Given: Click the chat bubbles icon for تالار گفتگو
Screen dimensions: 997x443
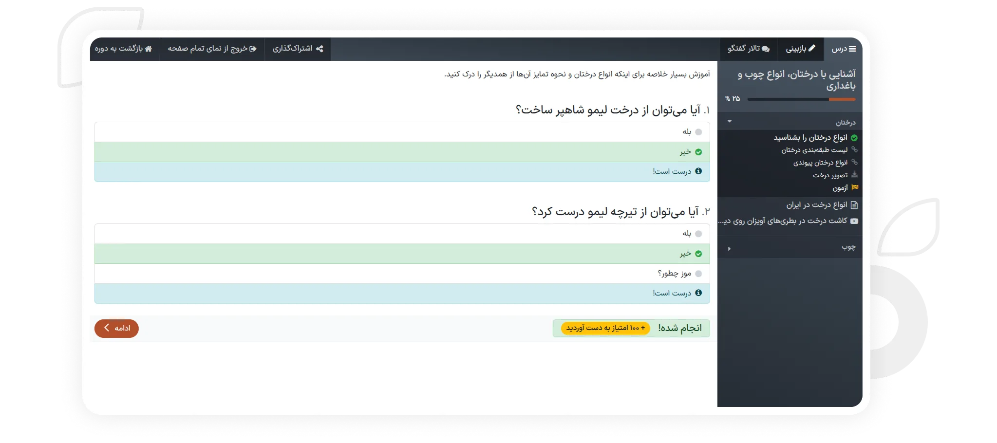Looking at the screenshot, I should point(766,49).
